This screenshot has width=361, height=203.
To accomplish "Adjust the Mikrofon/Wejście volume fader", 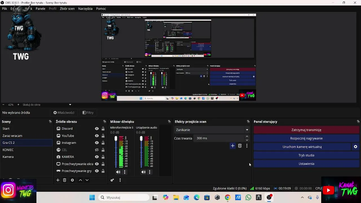I will pos(116,138).
